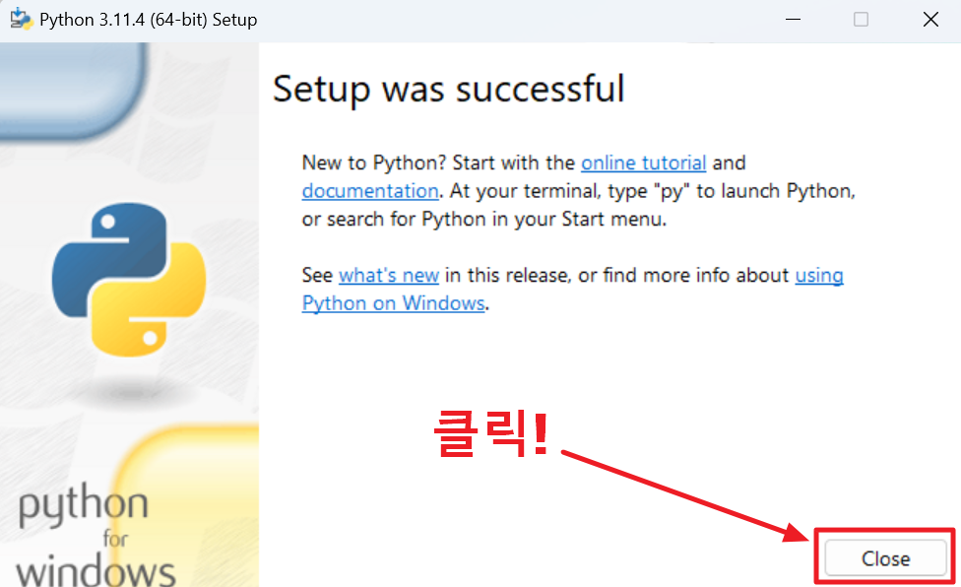The height and width of the screenshot is (587, 961).
Task: Click the Python installer icon in title bar
Action: click(21, 19)
